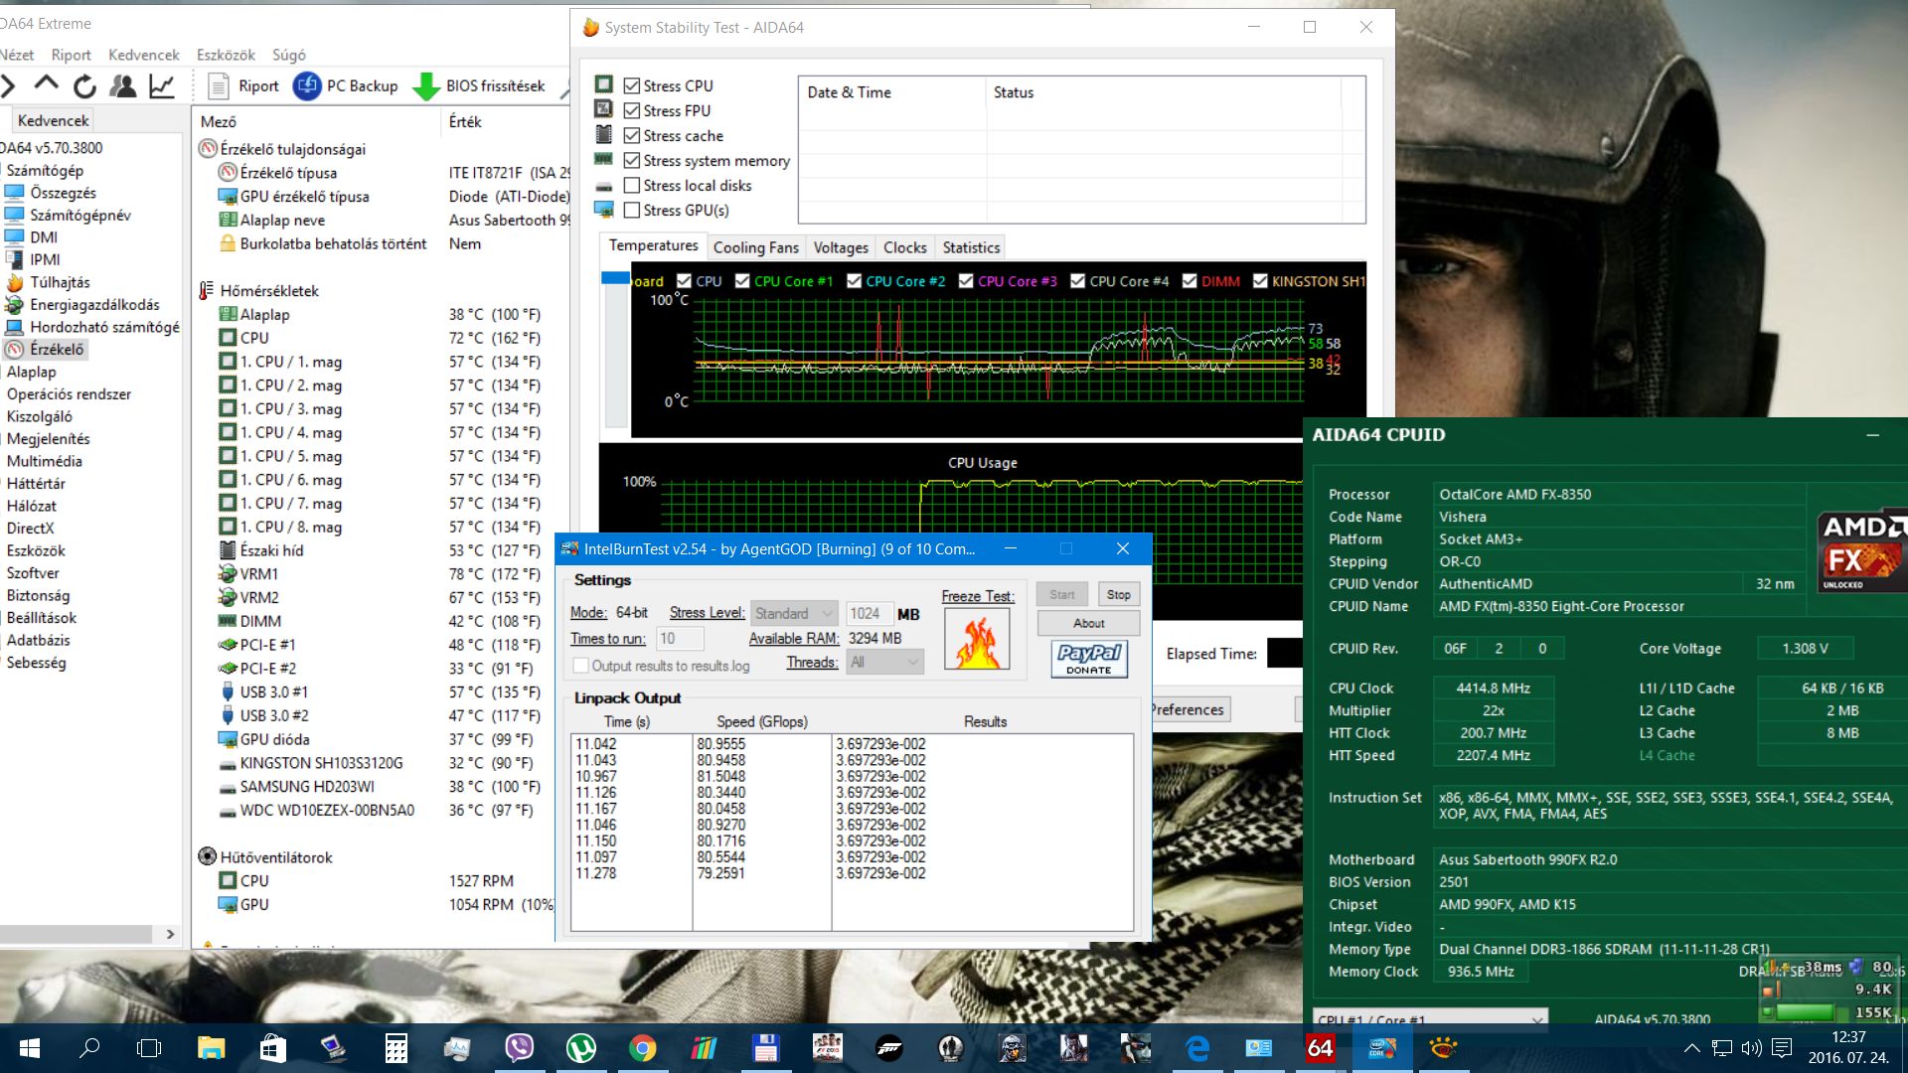Click the volume icon in system tray
The height and width of the screenshot is (1073, 1908).
1751,1048
